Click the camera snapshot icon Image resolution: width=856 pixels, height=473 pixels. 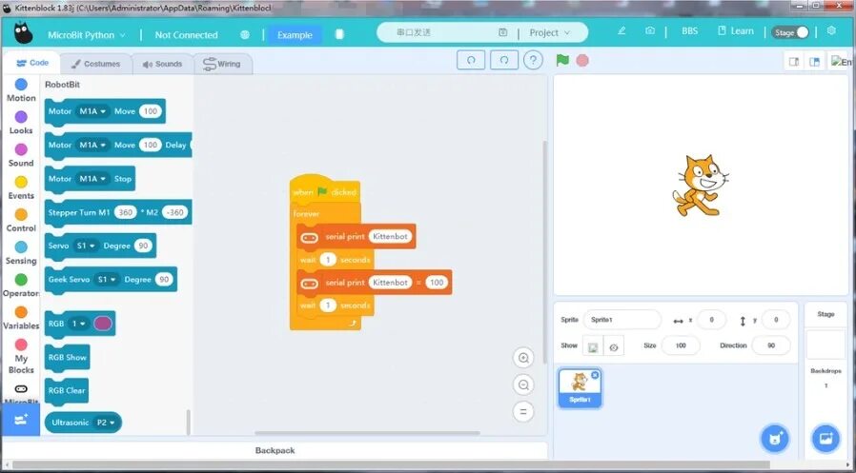650,31
